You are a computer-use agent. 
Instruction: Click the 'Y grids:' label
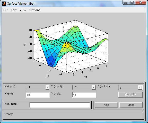56,94
